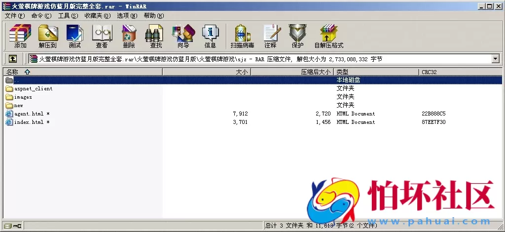
Task: Select the images folder name
Action: click(x=23, y=97)
